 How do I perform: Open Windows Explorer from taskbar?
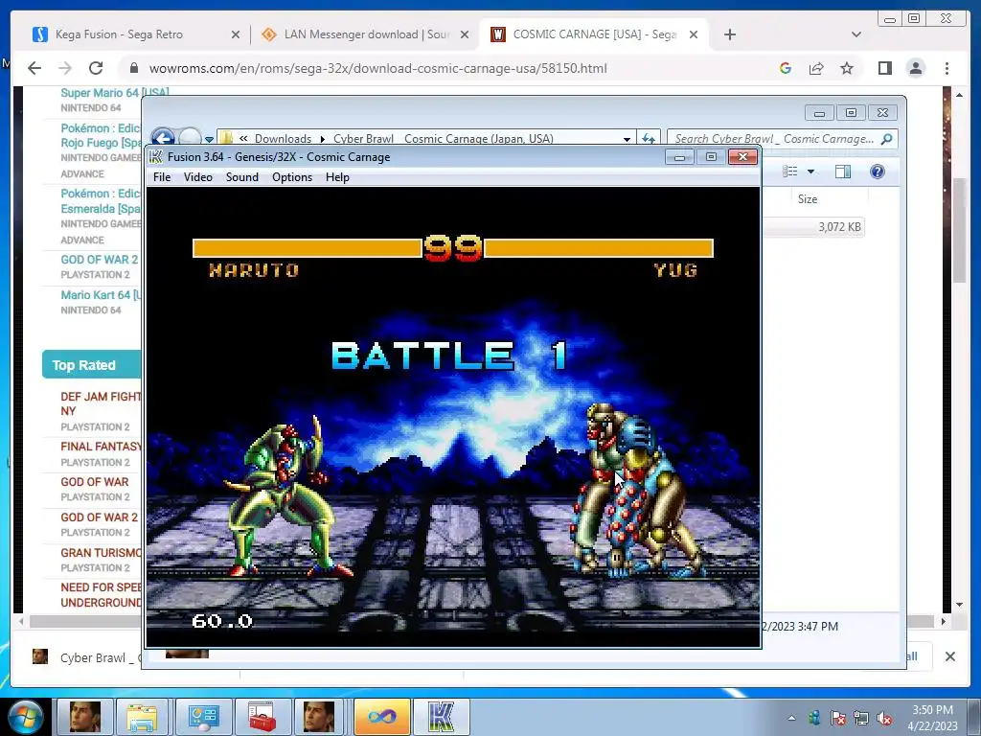pyautogui.click(x=142, y=717)
